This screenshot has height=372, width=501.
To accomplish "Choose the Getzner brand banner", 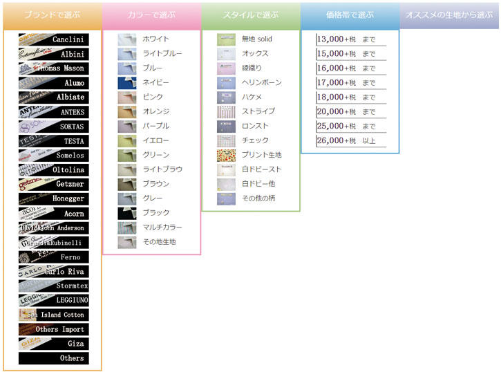I will click(x=53, y=185).
